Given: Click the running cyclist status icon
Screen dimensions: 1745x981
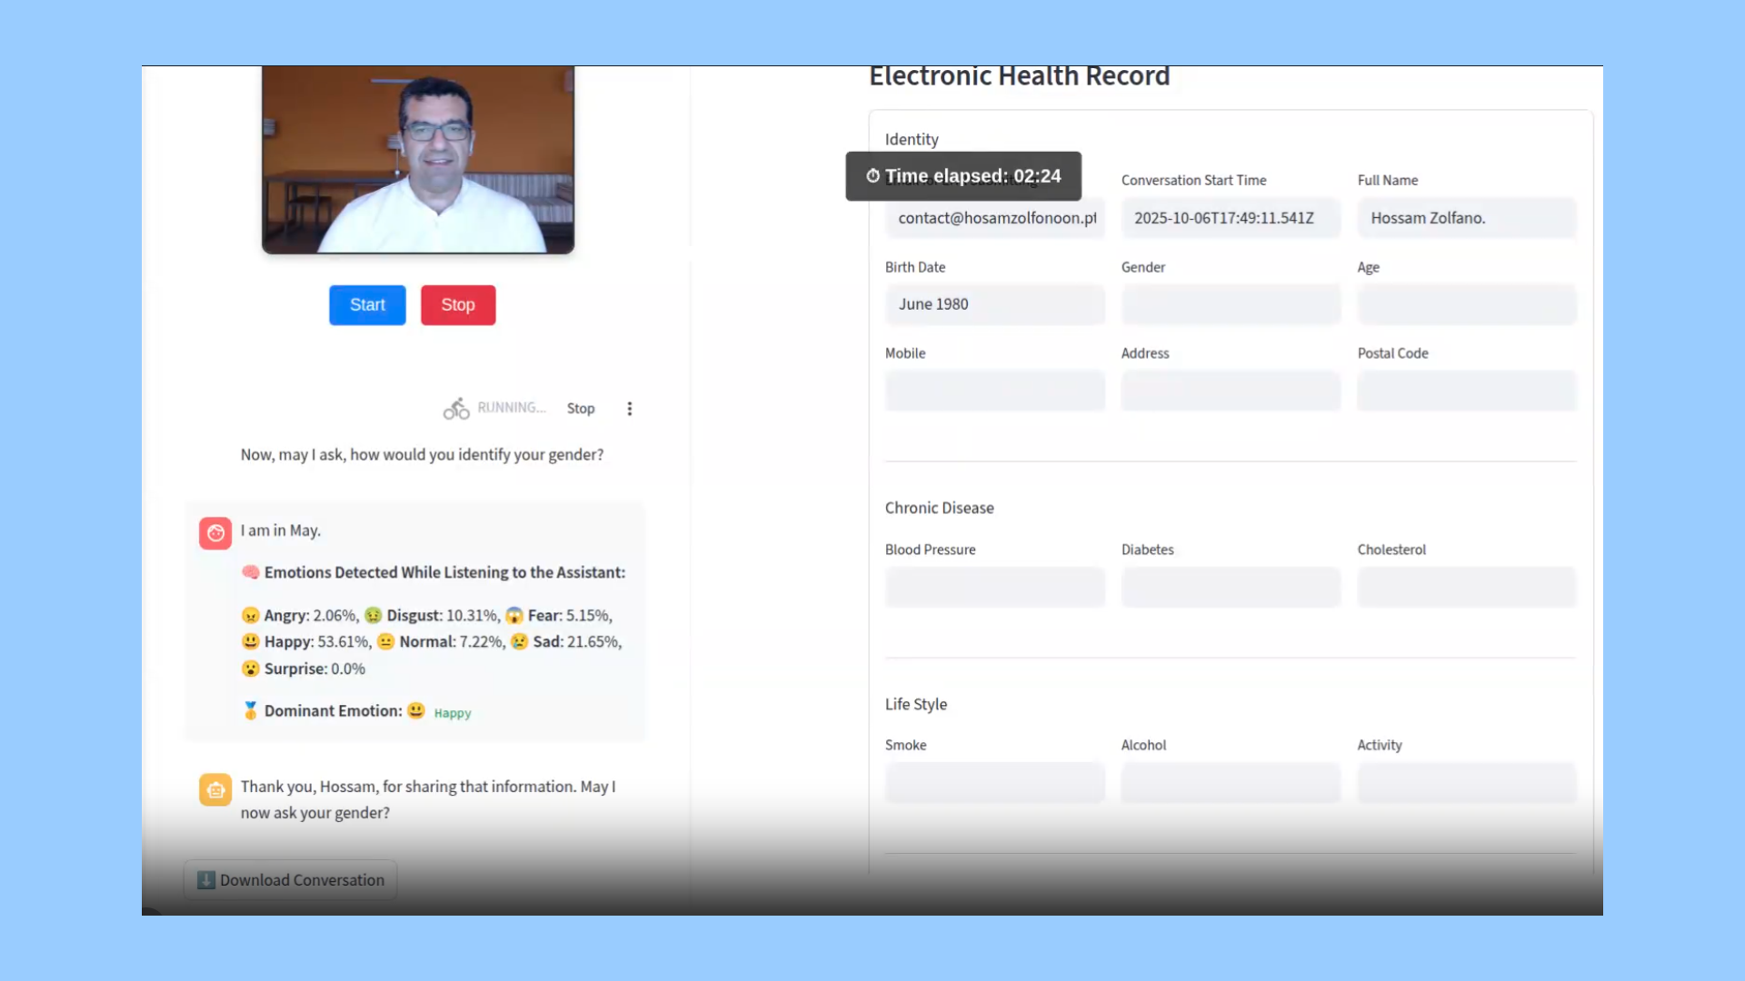Looking at the screenshot, I should [456, 409].
